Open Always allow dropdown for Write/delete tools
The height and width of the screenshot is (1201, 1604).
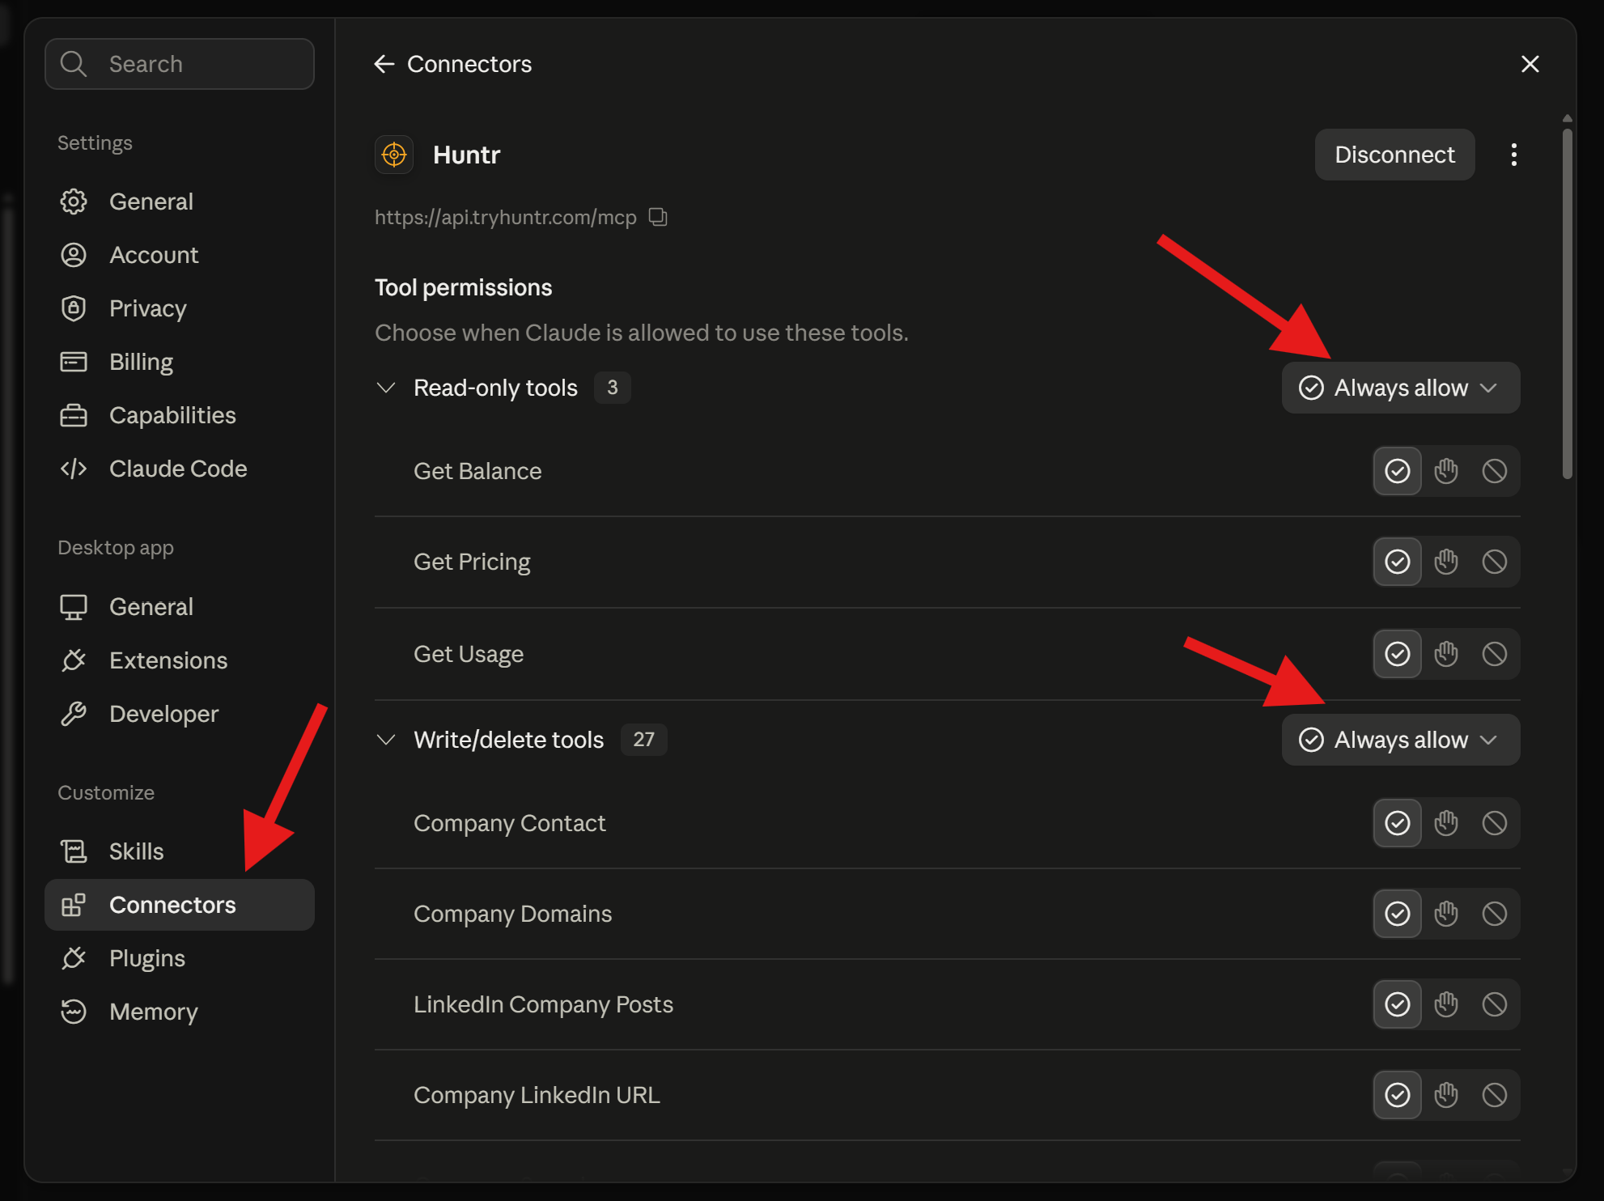coord(1400,740)
